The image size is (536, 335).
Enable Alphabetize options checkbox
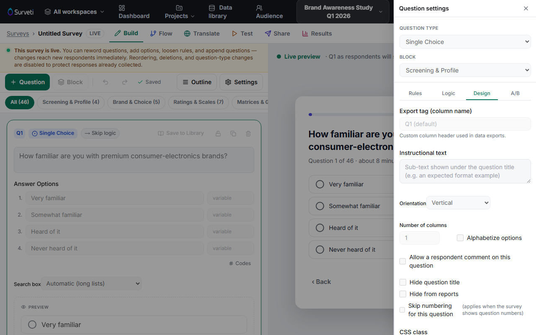[x=460, y=238]
